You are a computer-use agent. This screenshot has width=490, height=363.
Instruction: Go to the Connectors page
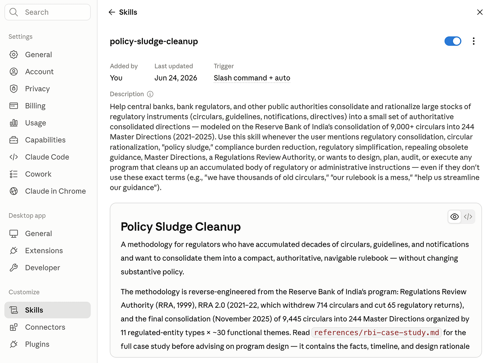coord(47,327)
